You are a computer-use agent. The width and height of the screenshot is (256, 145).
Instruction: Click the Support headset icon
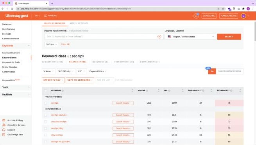click(x=4, y=130)
